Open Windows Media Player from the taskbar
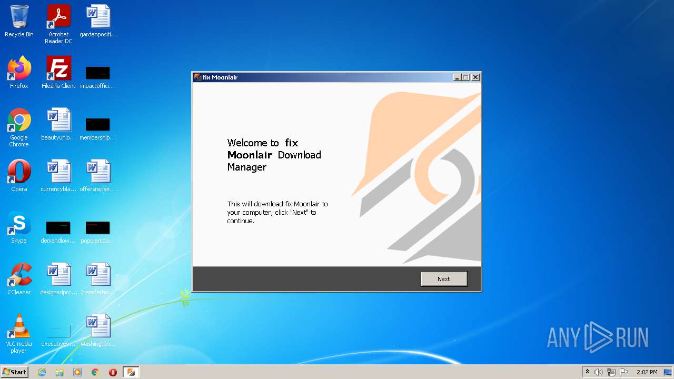The height and width of the screenshot is (379, 674). coord(77,372)
